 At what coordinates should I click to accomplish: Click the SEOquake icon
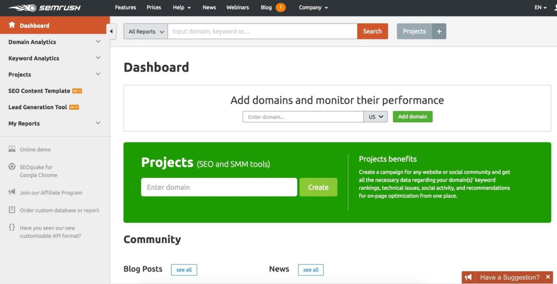[x=12, y=166]
